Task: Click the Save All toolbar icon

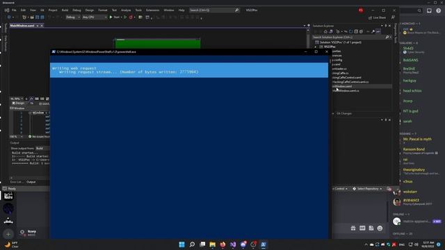Action: [x=42, y=17]
